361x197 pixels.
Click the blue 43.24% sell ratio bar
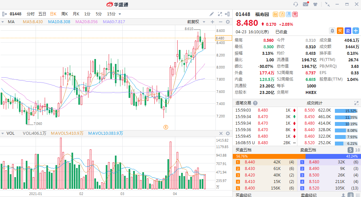coord(333,156)
